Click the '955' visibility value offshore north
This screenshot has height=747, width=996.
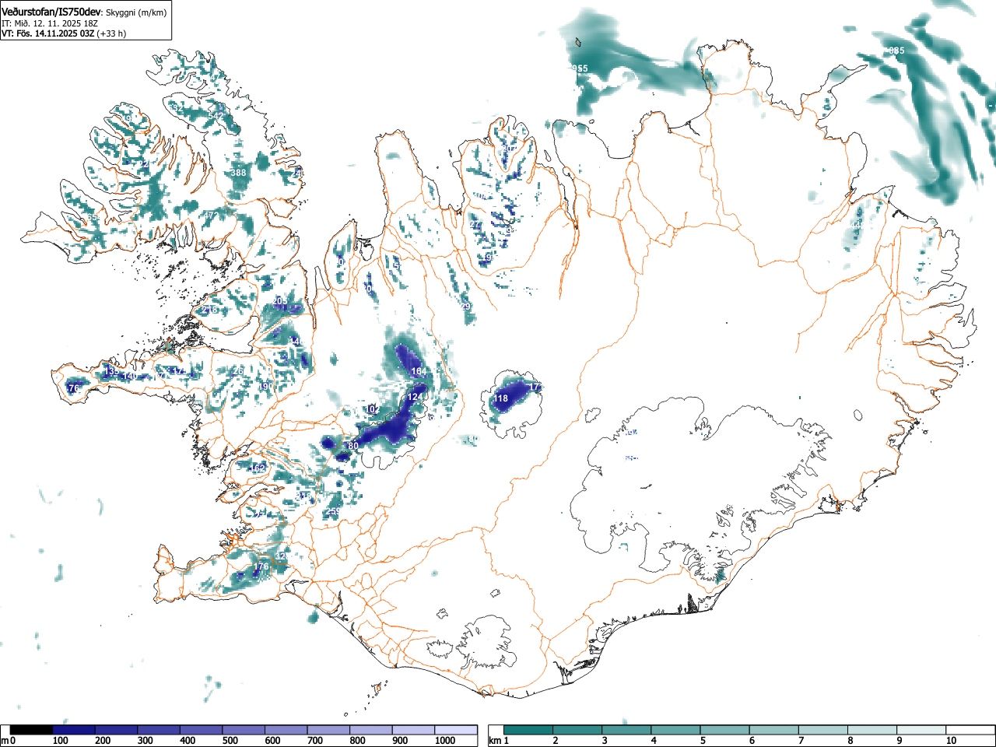click(580, 68)
